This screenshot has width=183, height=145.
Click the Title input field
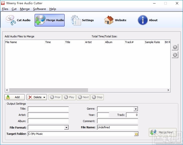[48, 109]
